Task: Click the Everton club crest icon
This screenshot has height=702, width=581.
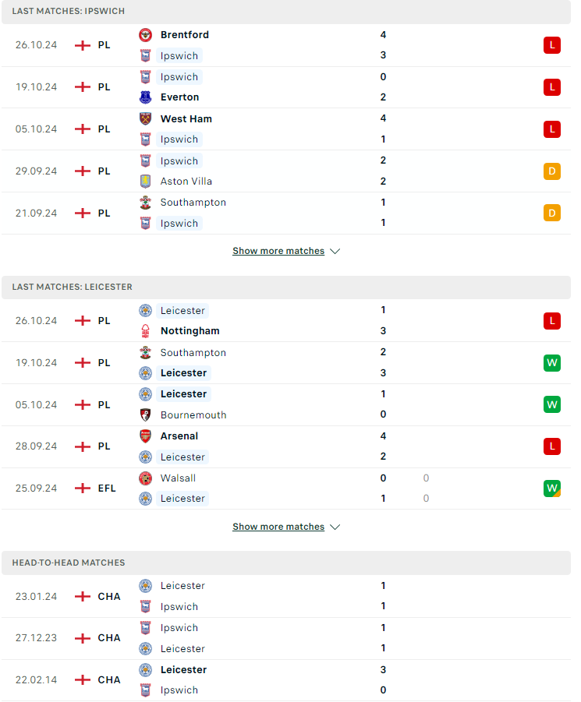Action: (x=145, y=97)
